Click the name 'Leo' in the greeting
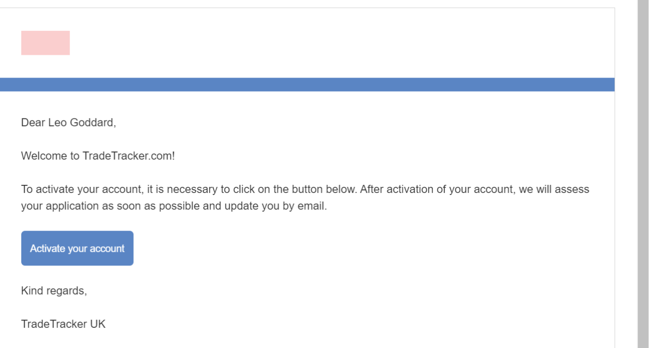Image resolution: width=649 pixels, height=348 pixels. click(x=57, y=123)
